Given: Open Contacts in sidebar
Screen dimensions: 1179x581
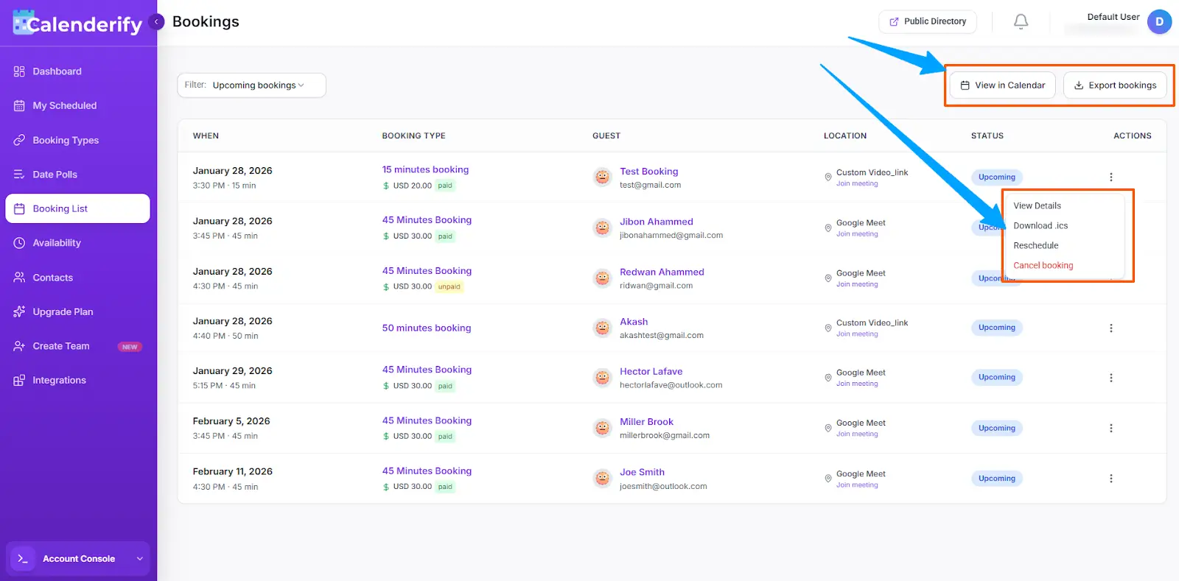Looking at the screenshot, I should (78, 278).
